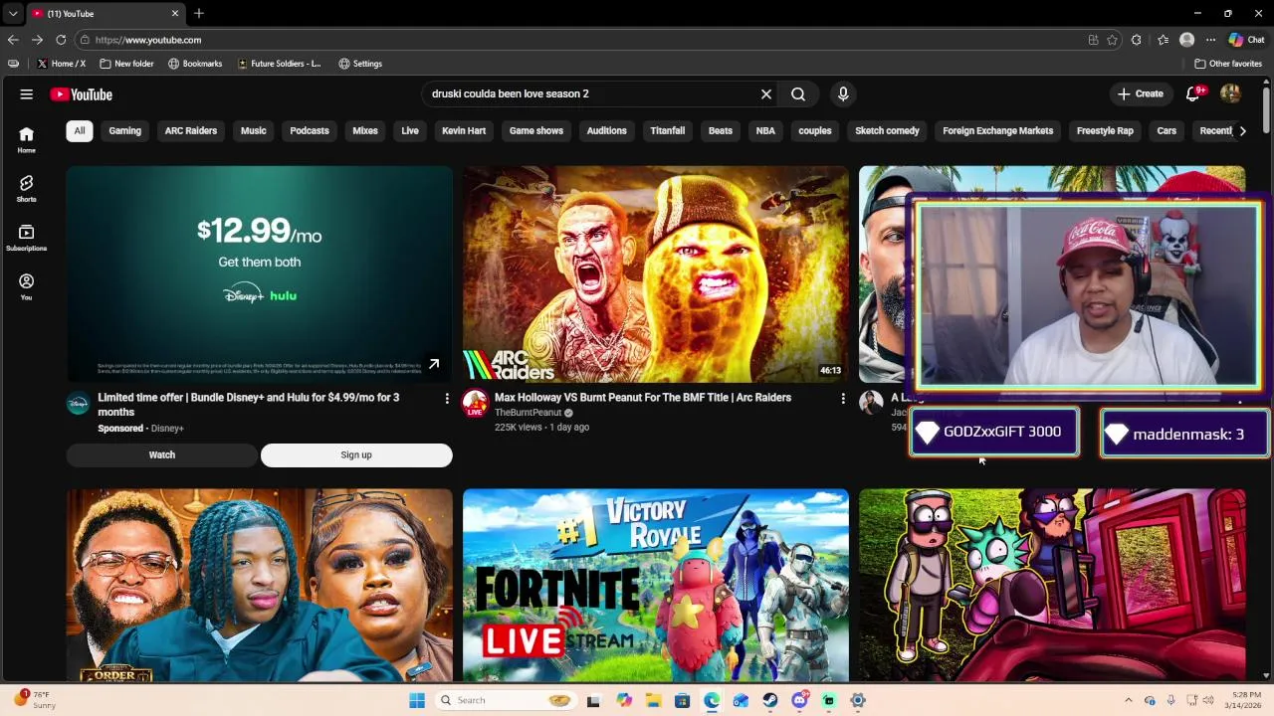Open options for Disney+ sponsored ad

[447, 399]
